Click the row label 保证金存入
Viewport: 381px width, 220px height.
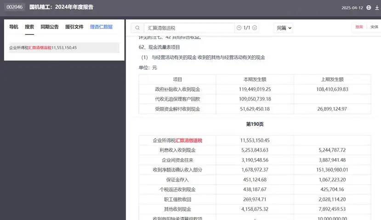[177, 180]
